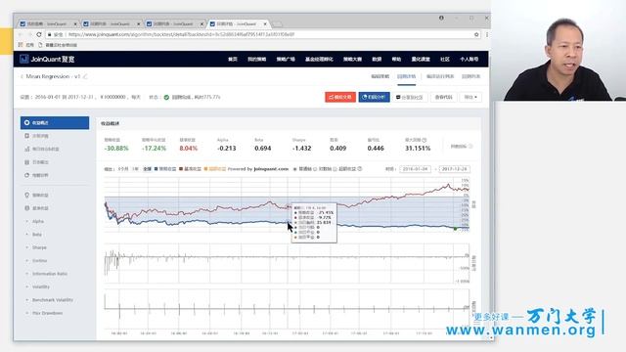Screen dimensions: 626x352
Task: Set chart zoom to one year
Action: click(135, 169)
